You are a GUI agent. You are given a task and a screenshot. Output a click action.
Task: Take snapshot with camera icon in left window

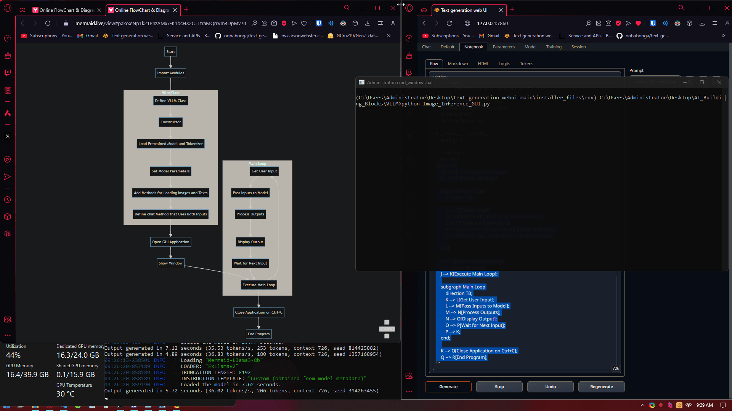pos(274,23)
